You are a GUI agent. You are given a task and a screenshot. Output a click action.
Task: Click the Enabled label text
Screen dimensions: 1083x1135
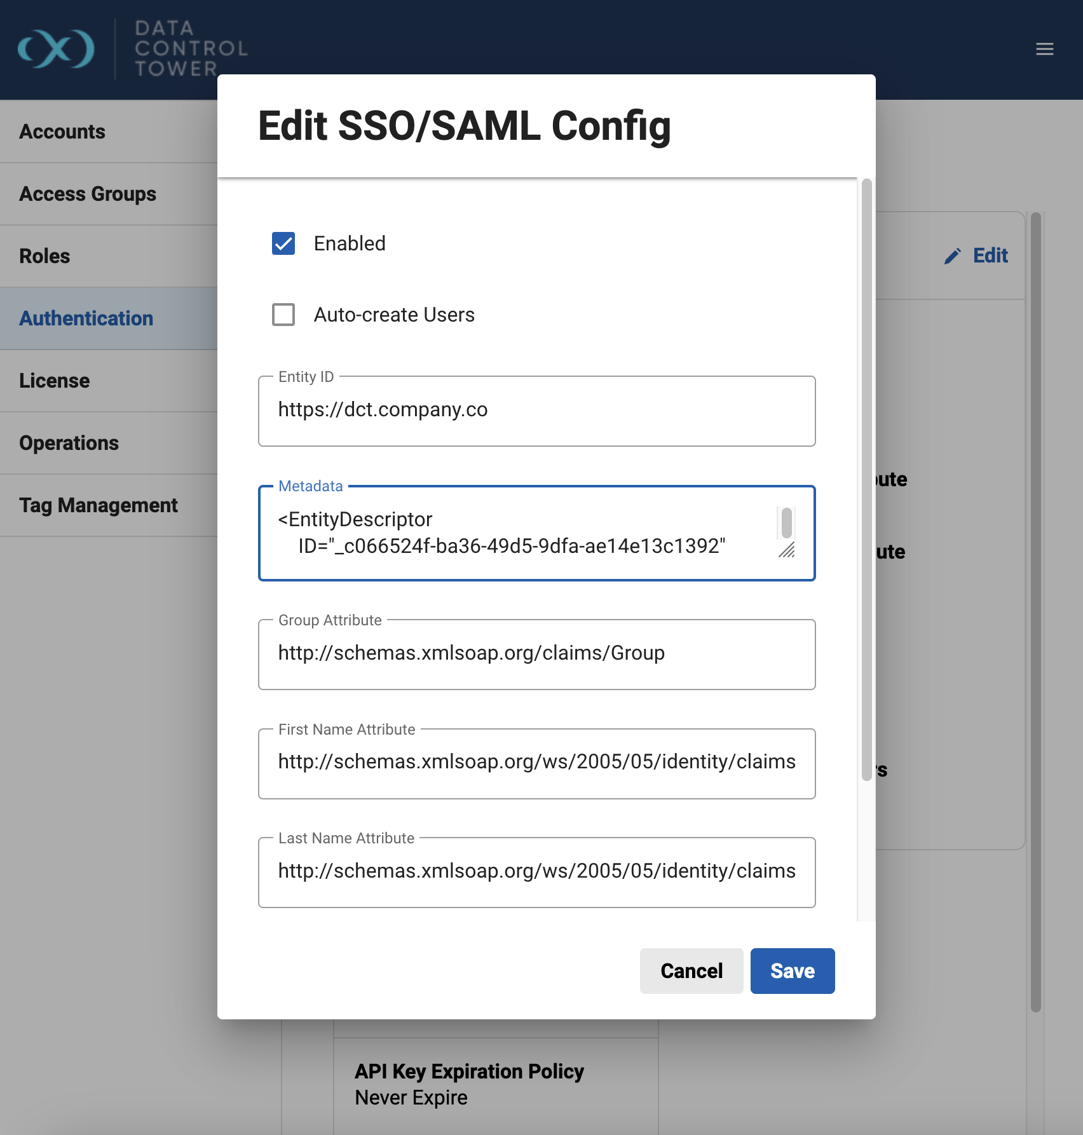[350, 243]
